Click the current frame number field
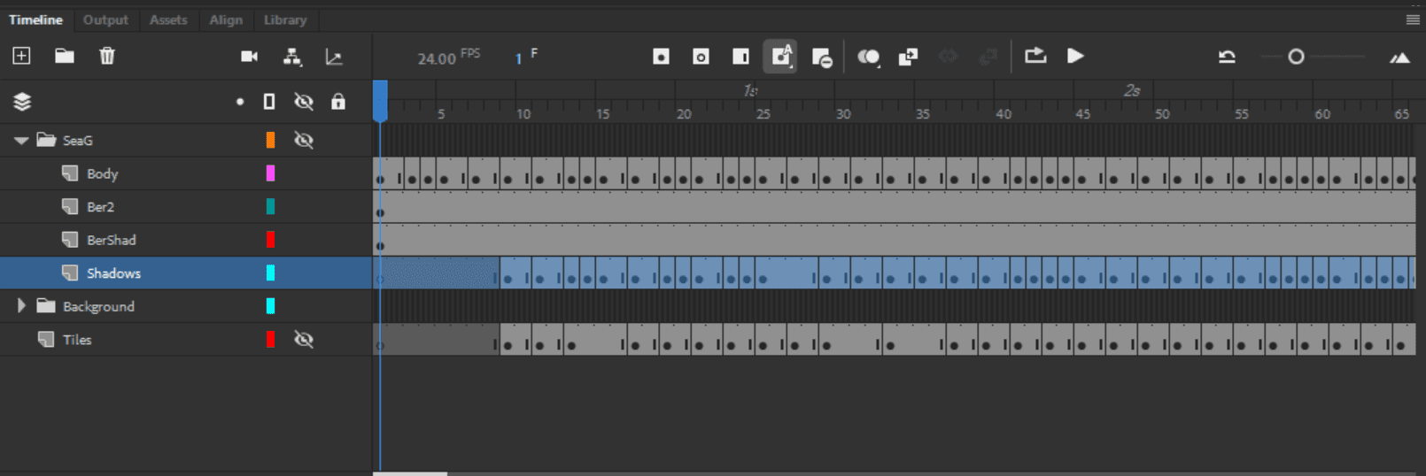This screenshot has height=476, width=1426. (519, 58)
